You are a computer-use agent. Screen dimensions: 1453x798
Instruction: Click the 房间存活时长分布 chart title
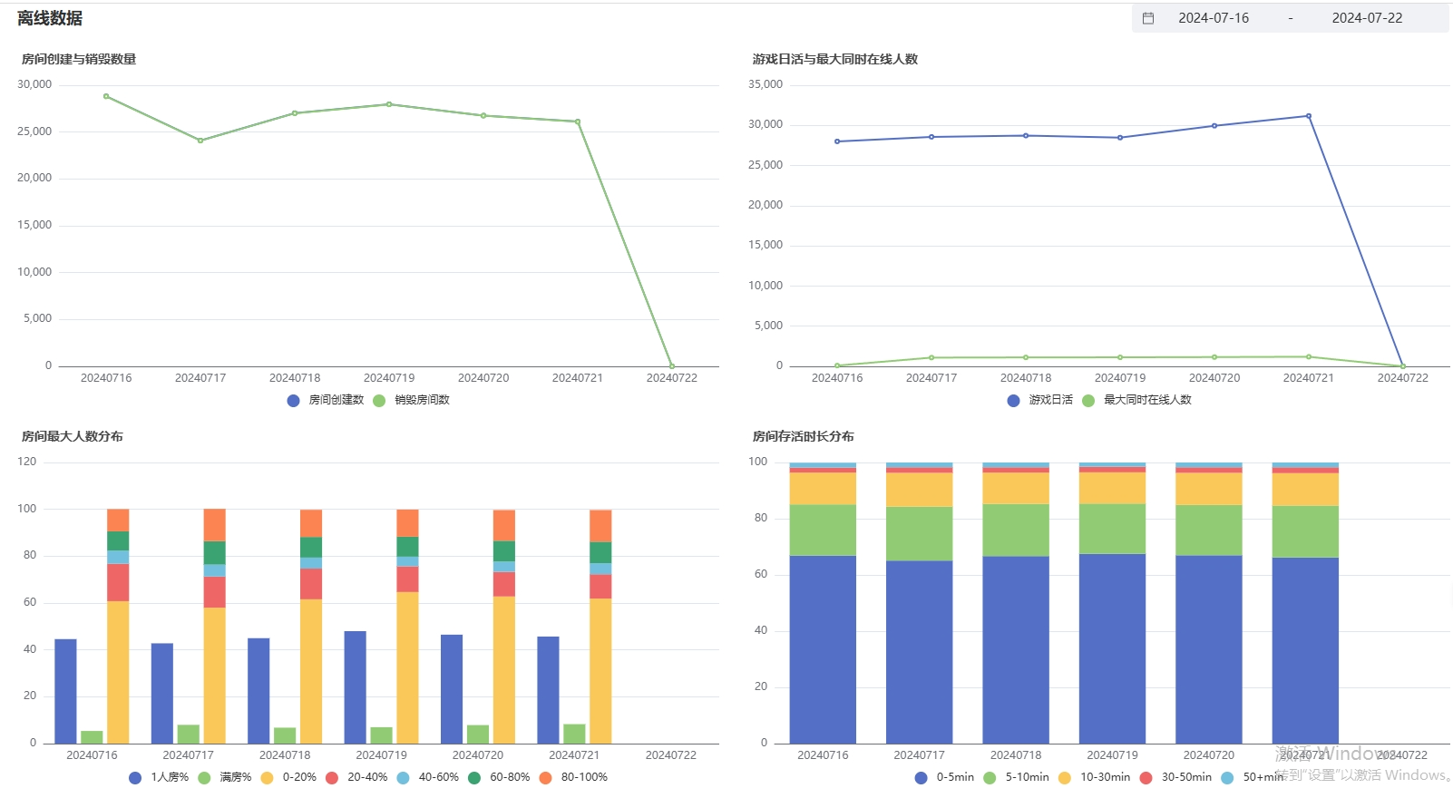(804, 436)
